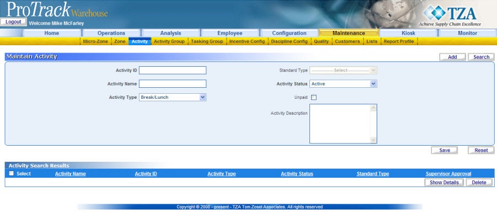Screen dimensions: 497x213
Task: Open the Standard Type dropdown
Action: pos(343,71)
